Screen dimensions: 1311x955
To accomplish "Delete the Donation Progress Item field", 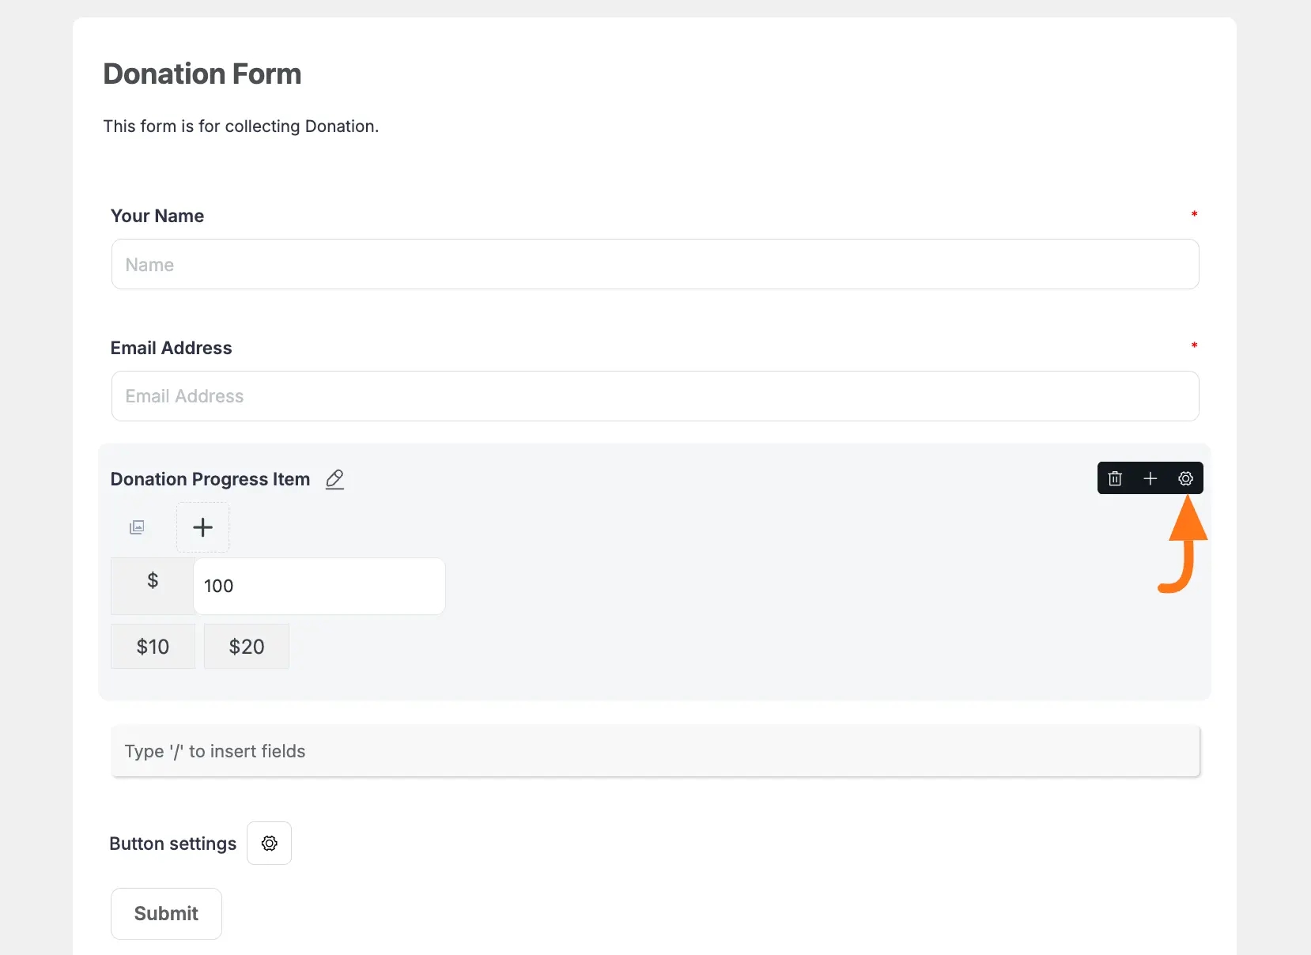I will click(1115, 478).
